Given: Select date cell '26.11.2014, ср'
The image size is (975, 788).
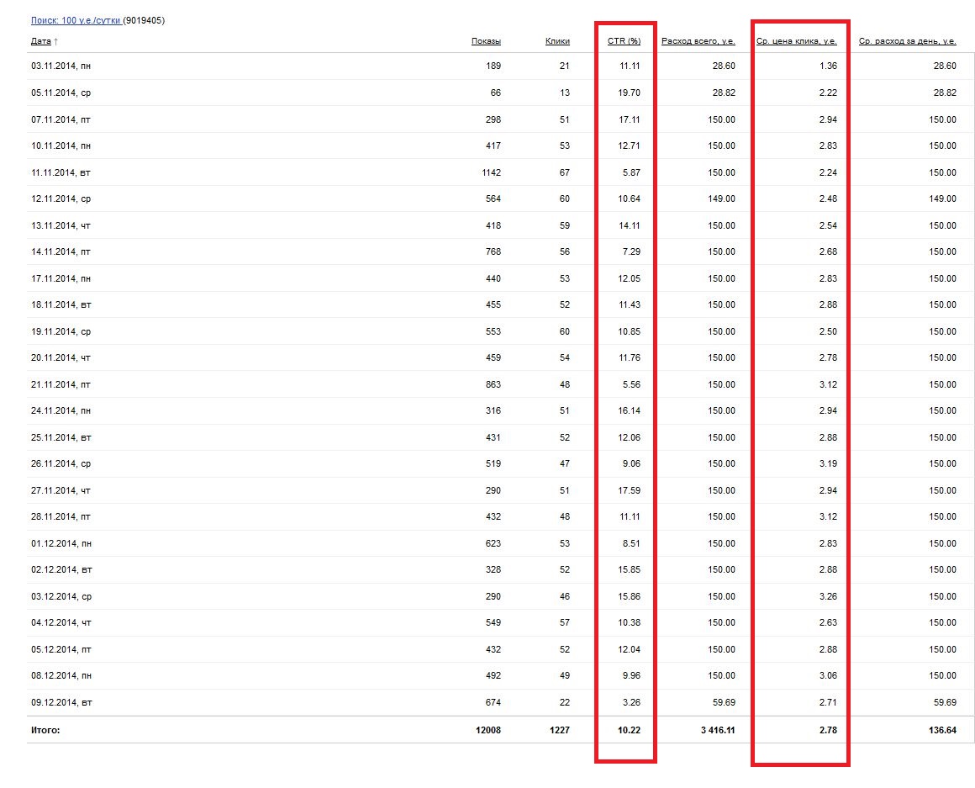Looking at the screenshot, I should point(61,464).
